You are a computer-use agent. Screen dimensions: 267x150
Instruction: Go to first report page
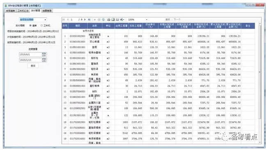[x=64, y=20]
